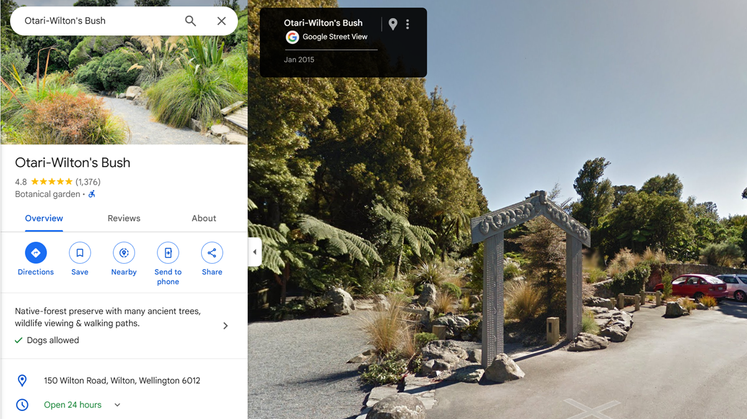The height and width of the screenshot is (419, 747).
Task: Share this place via the Share icon
Action: (212, 253)
